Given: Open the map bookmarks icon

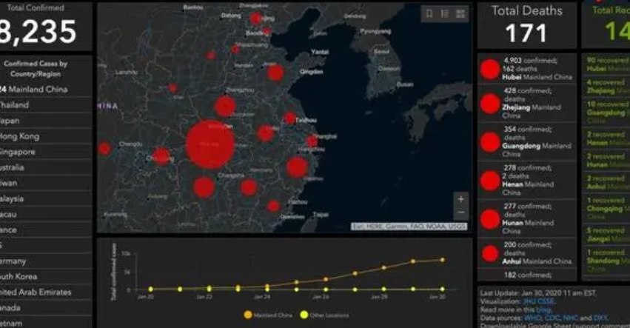Looking at the screenshot, I should [429, 13].
